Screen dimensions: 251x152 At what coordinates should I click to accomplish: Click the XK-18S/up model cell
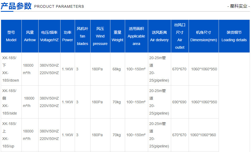(11, 135)
